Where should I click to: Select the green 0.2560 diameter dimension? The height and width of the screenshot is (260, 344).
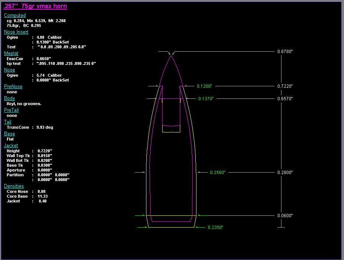[x=217, y=172]
